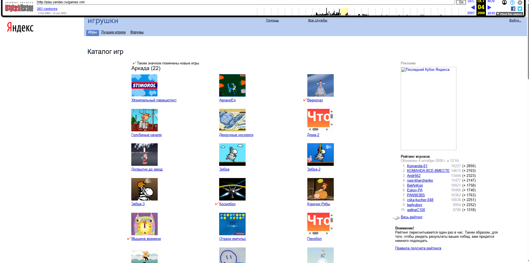
Task: Open the Мышина времени game link
Action: pos(146,239)
